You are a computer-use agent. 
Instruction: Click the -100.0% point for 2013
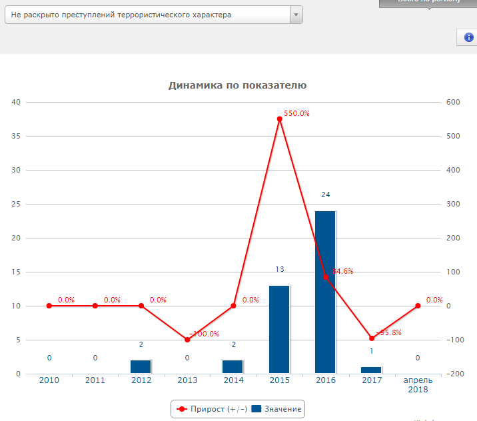pyautogui.click(x=187, y=340)
